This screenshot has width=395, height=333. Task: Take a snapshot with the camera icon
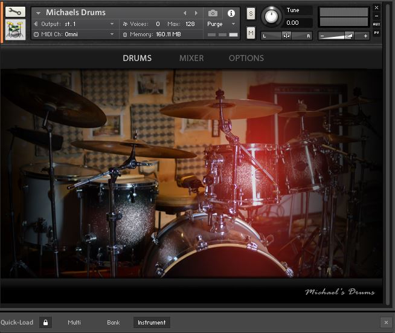tap(213, 13)
